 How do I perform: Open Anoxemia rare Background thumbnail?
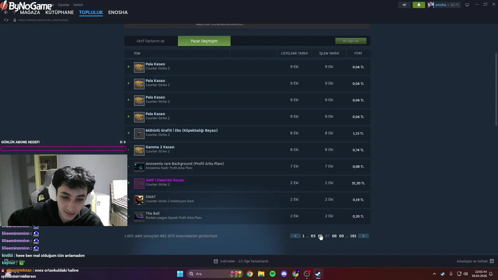tap(139, 167)
